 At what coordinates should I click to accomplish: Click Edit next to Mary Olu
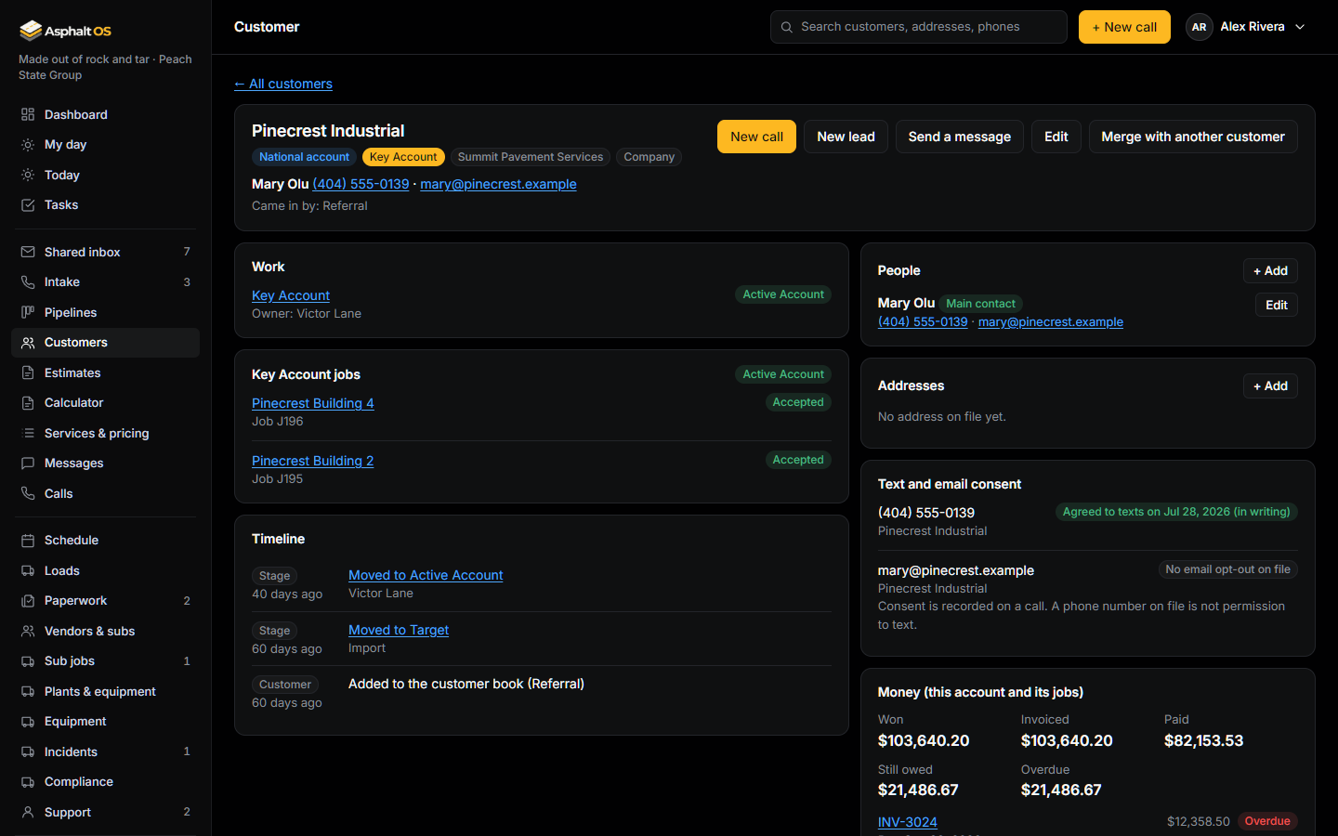[1277, 305]
